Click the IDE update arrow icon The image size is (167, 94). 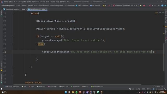pyautogui.click(x=162, y=5)
